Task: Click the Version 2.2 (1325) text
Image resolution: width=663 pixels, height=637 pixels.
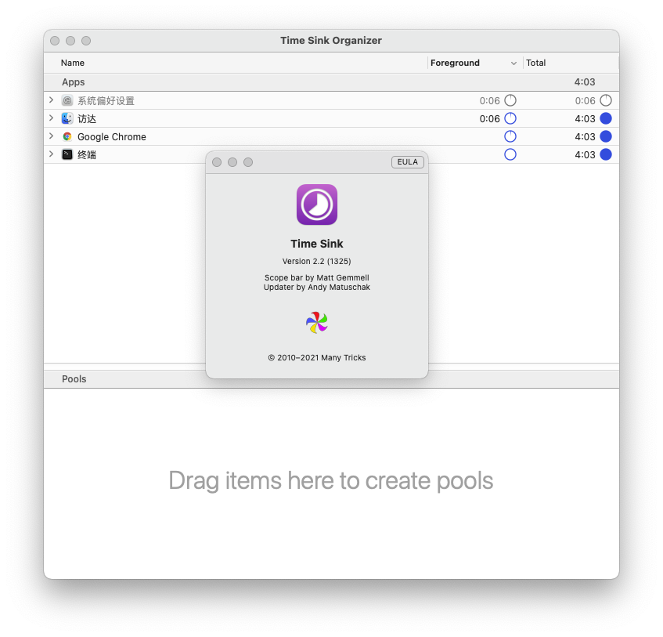Action: click(x=317, y=261)
